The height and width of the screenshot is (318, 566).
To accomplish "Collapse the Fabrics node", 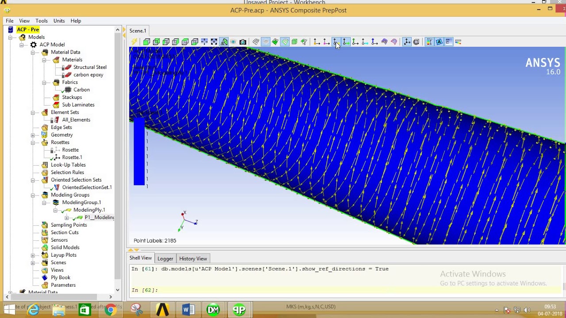I will click(44, 82).
